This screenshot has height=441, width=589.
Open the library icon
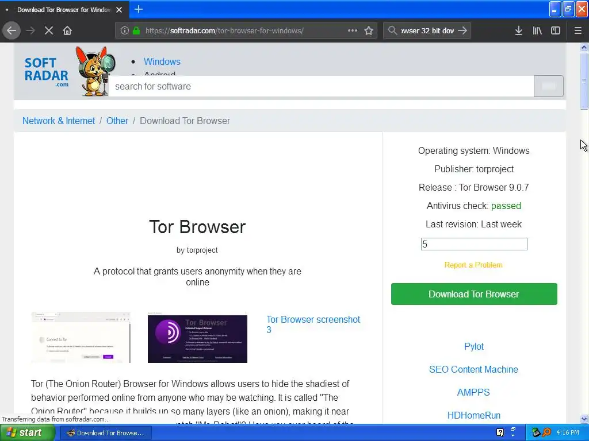(x=537, y=30)
